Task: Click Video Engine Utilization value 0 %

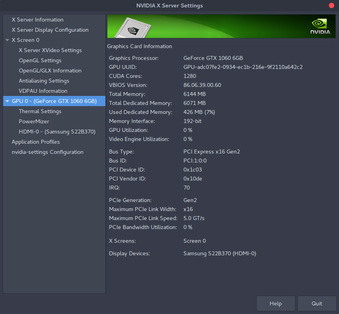Action: [x=188, y=139]
